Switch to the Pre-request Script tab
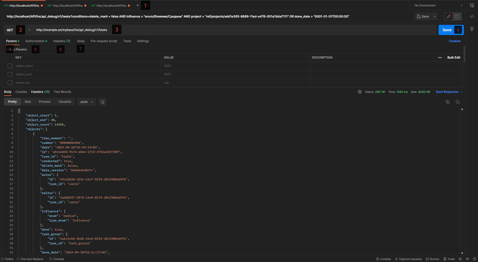The height and width of the screenshot is (262, 478). (104, 41)
